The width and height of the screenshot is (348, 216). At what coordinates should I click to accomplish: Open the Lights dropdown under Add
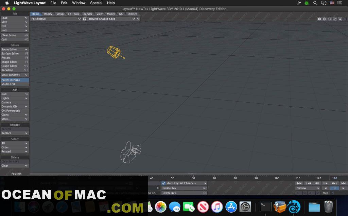15,98
